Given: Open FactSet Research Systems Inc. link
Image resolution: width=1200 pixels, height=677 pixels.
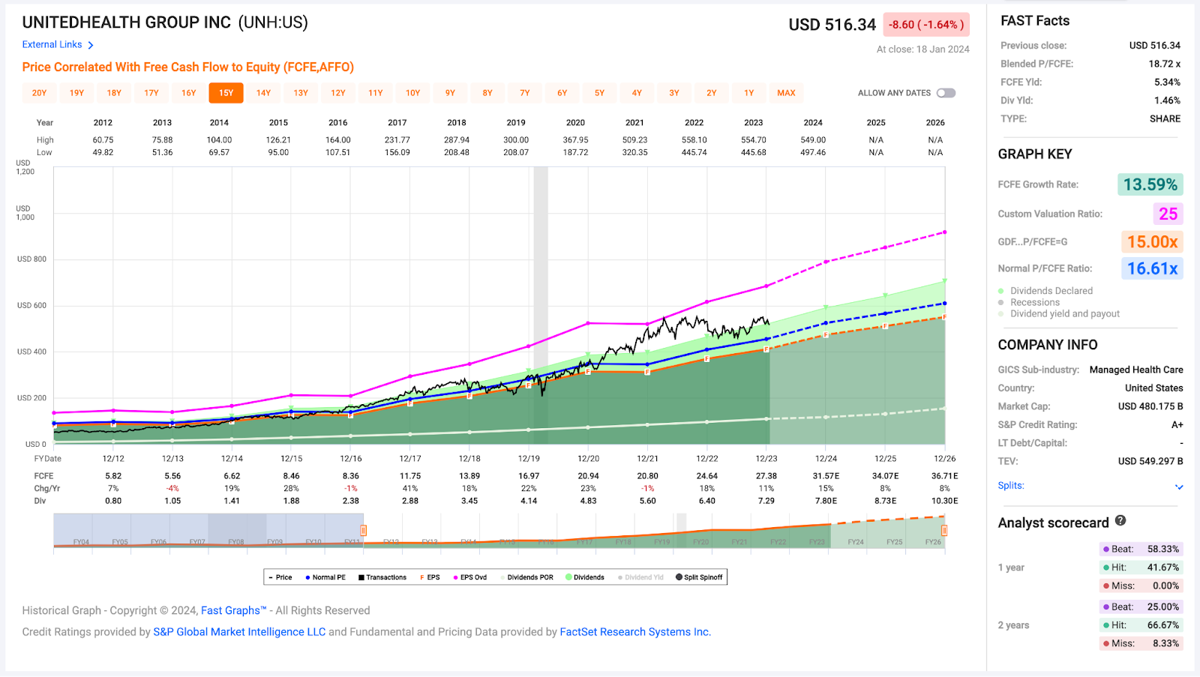Looking at the screenshot, I should (635, 632).
